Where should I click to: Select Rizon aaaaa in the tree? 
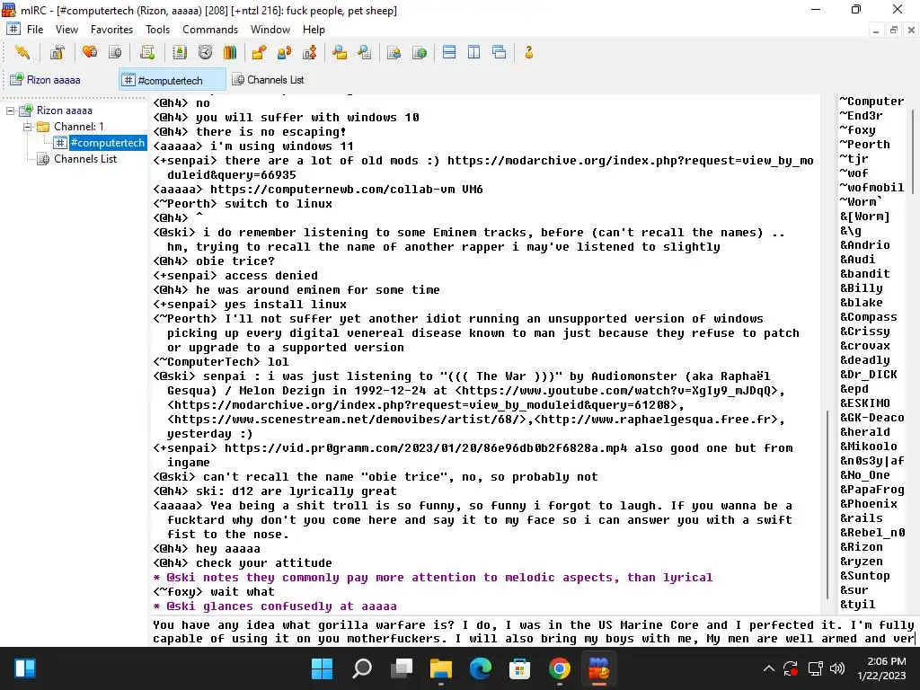[x=64, y=111]
